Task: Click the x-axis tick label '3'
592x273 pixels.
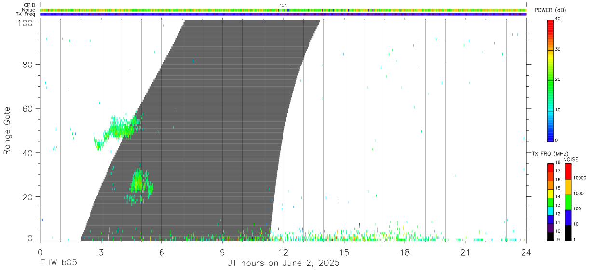Action: (x=101, y=252)
